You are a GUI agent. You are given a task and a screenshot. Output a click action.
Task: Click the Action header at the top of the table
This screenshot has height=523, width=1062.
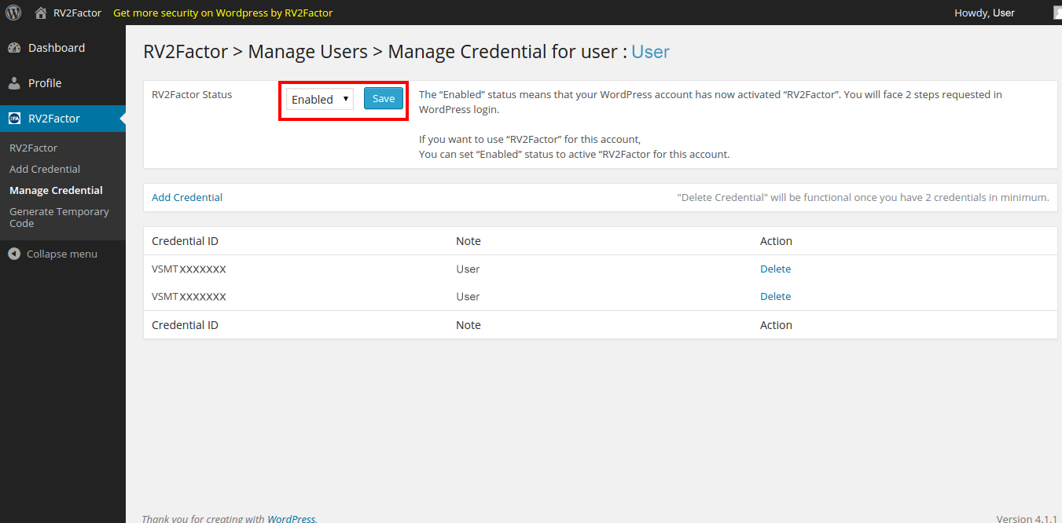[776, 241]
